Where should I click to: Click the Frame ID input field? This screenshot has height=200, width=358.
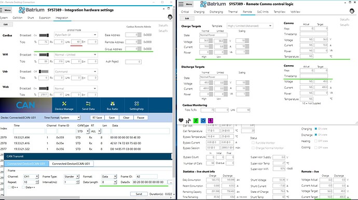coord(147,177)
